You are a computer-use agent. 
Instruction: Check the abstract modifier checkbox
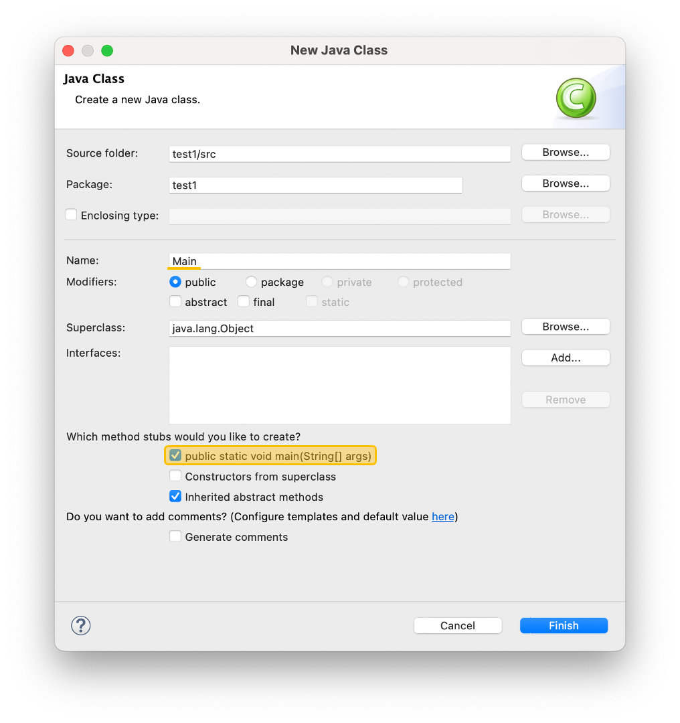click(175, 301)
